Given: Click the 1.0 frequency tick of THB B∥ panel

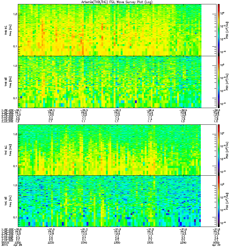Looking at the screenshot, I should coord(15,66).
